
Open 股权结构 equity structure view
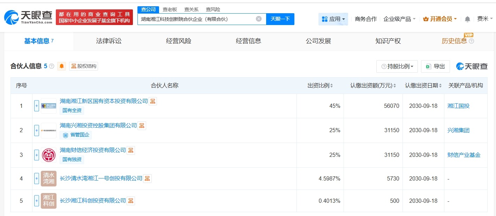(x=83, y=66)
